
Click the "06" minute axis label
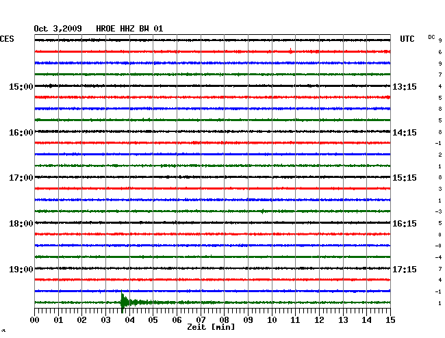(x=177, y=320)
